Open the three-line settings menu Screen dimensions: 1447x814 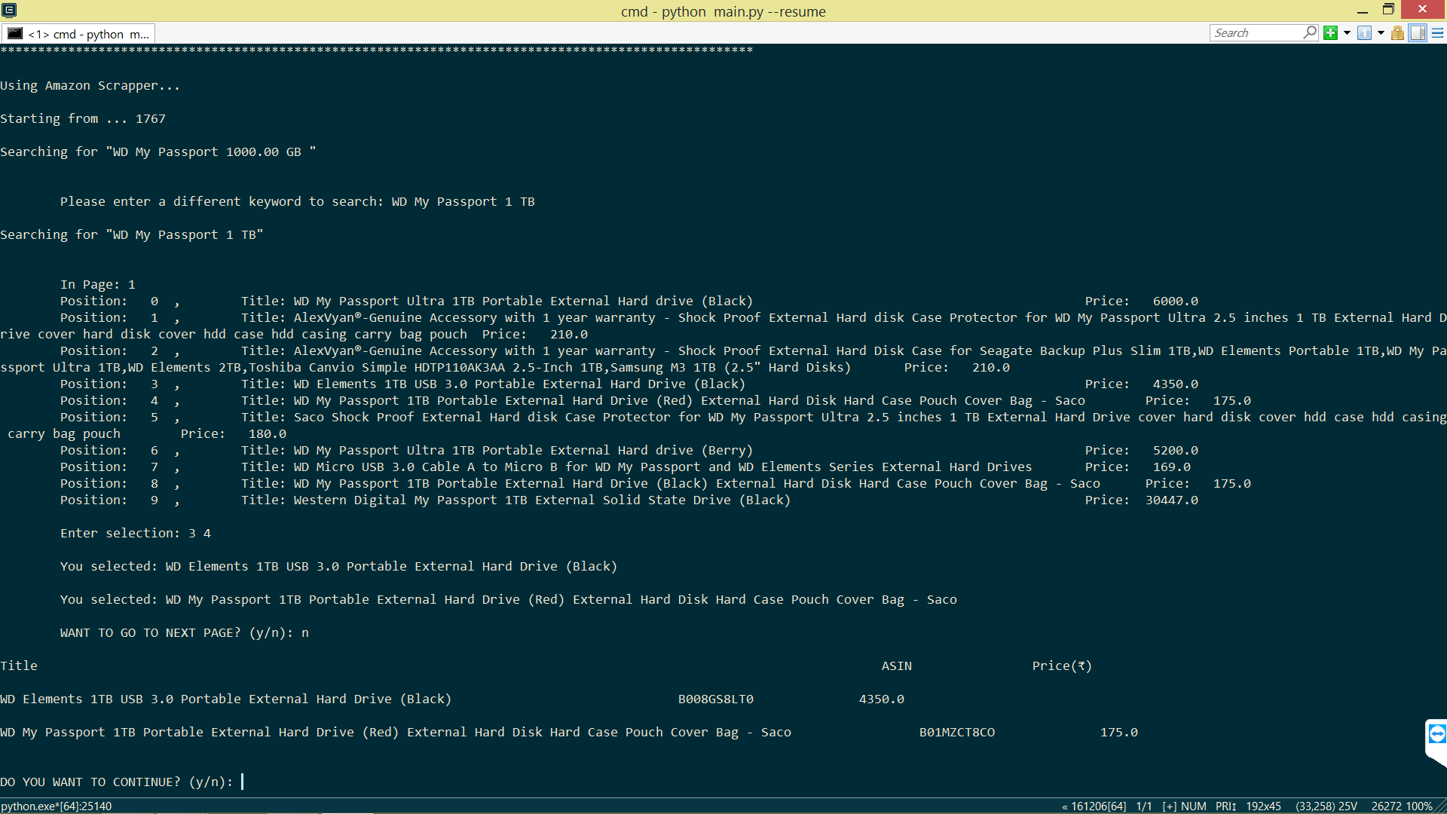[x=1437, y=33]
